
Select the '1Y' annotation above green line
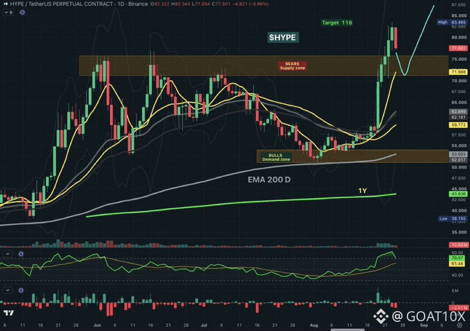click(362, 191)
